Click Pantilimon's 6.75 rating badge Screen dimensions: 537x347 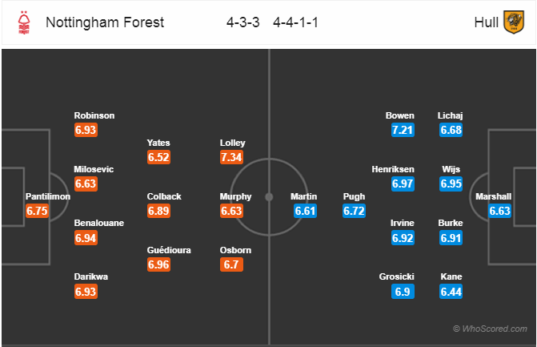(x=37, y=211)
